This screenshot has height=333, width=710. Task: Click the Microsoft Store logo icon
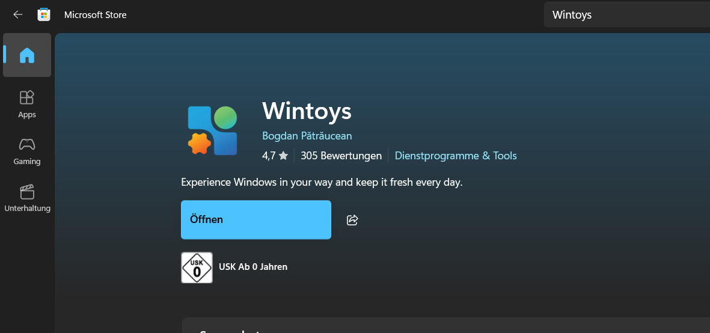43,14
